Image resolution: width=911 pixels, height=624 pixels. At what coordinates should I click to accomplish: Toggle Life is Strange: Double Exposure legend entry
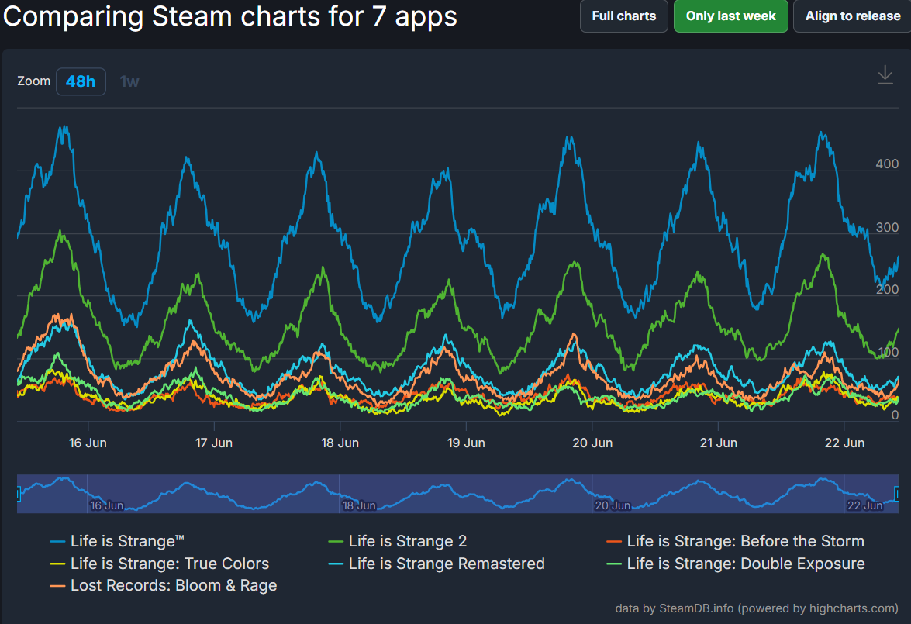click(x=736, y=564)
